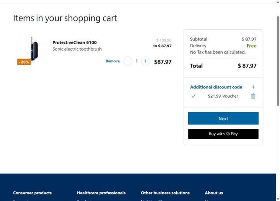Click the -20% discount badge
280x201 pixels.
tap(24, 62)
